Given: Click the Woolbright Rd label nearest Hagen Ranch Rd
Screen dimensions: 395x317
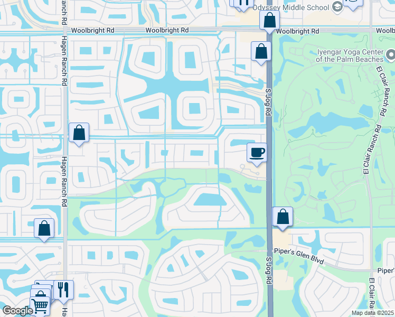Looking at the screenshot, I should coord(93,31).
